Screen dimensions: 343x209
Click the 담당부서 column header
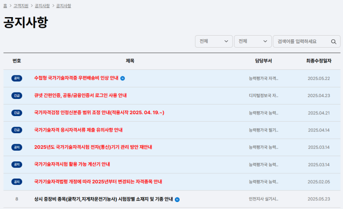[x=264, y=61]
